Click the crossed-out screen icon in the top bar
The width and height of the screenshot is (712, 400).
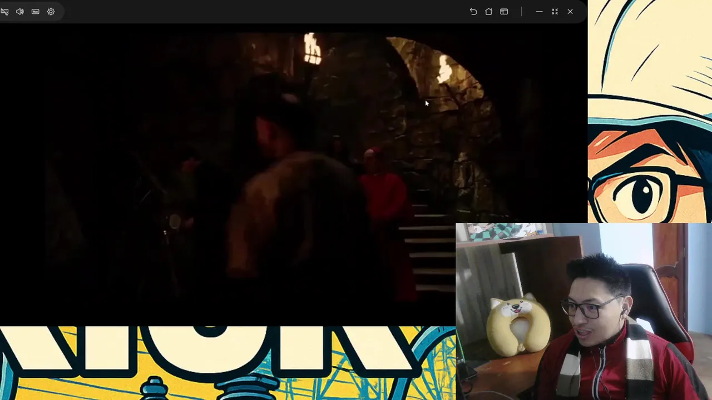[4, 12]
